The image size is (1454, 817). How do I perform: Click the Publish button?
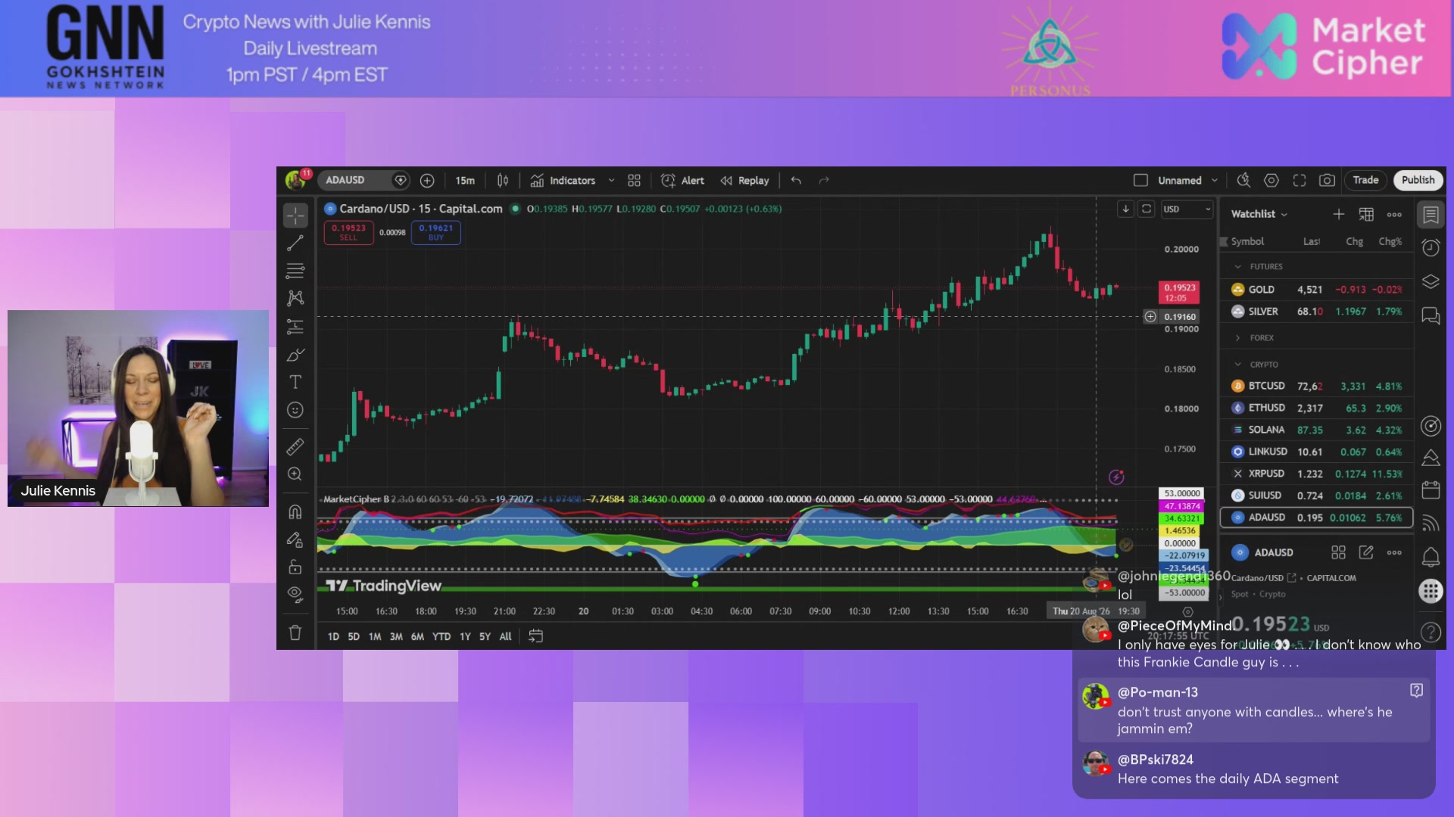point(1418,180)
